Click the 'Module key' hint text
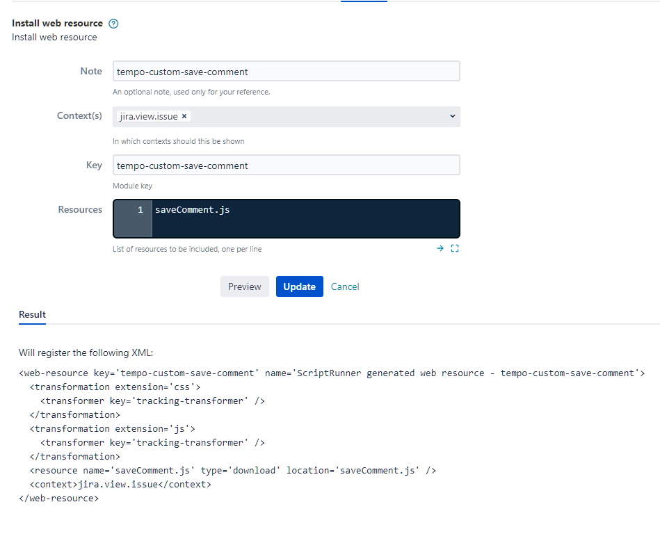 133,186
